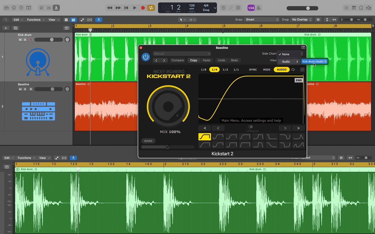Open the Manual preset dropdown
The width and height of the screenshot is (375, 234).
point(182,54)
